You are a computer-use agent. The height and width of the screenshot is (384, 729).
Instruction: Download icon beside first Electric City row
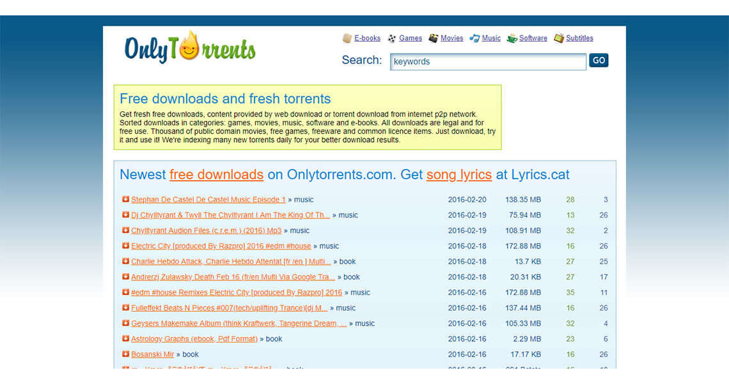[x=125, y=245]
